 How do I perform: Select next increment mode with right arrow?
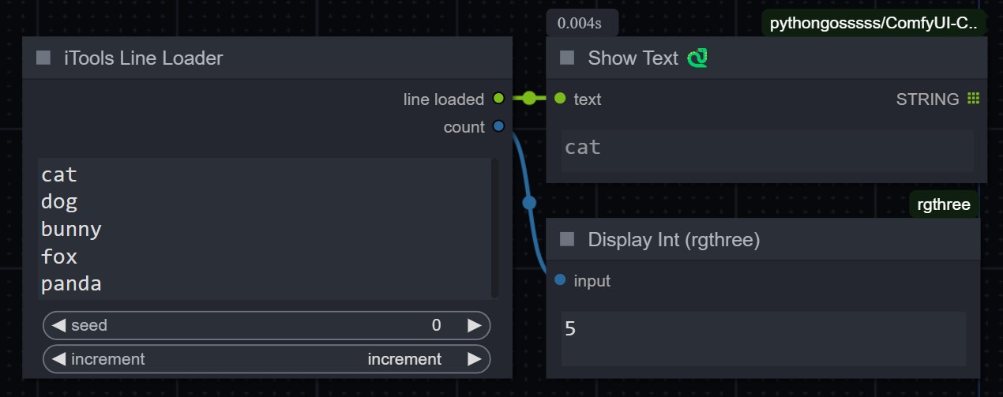pyautogui.click(x=474, y=359)
